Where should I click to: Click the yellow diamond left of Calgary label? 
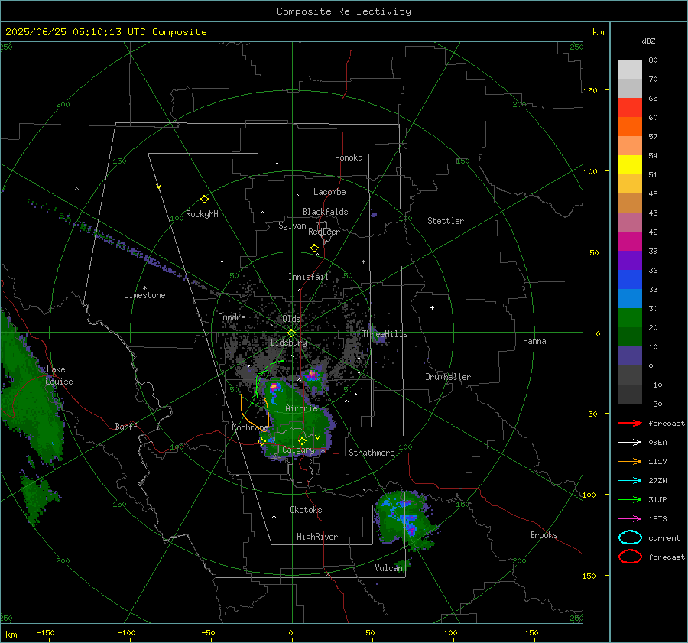[261, 442]
